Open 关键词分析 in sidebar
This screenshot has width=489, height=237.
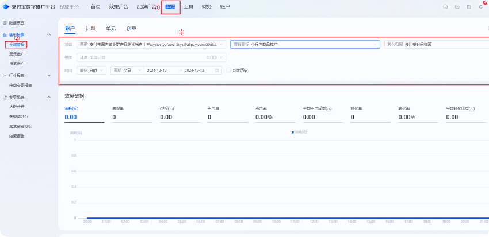click(19, 116)
